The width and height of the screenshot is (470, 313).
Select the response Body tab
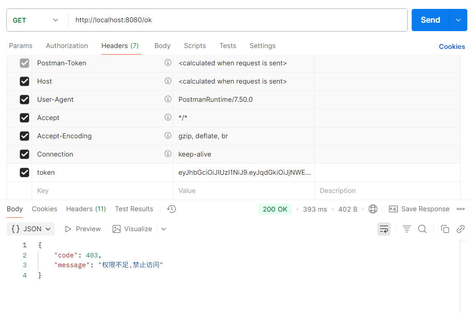pyautogui.click(x=15, y=209)
